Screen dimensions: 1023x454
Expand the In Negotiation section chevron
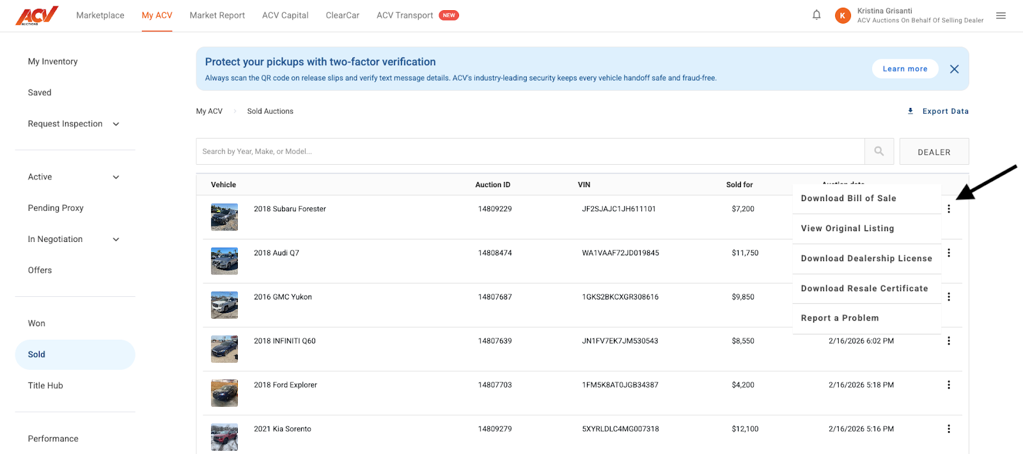coord(116,239)
